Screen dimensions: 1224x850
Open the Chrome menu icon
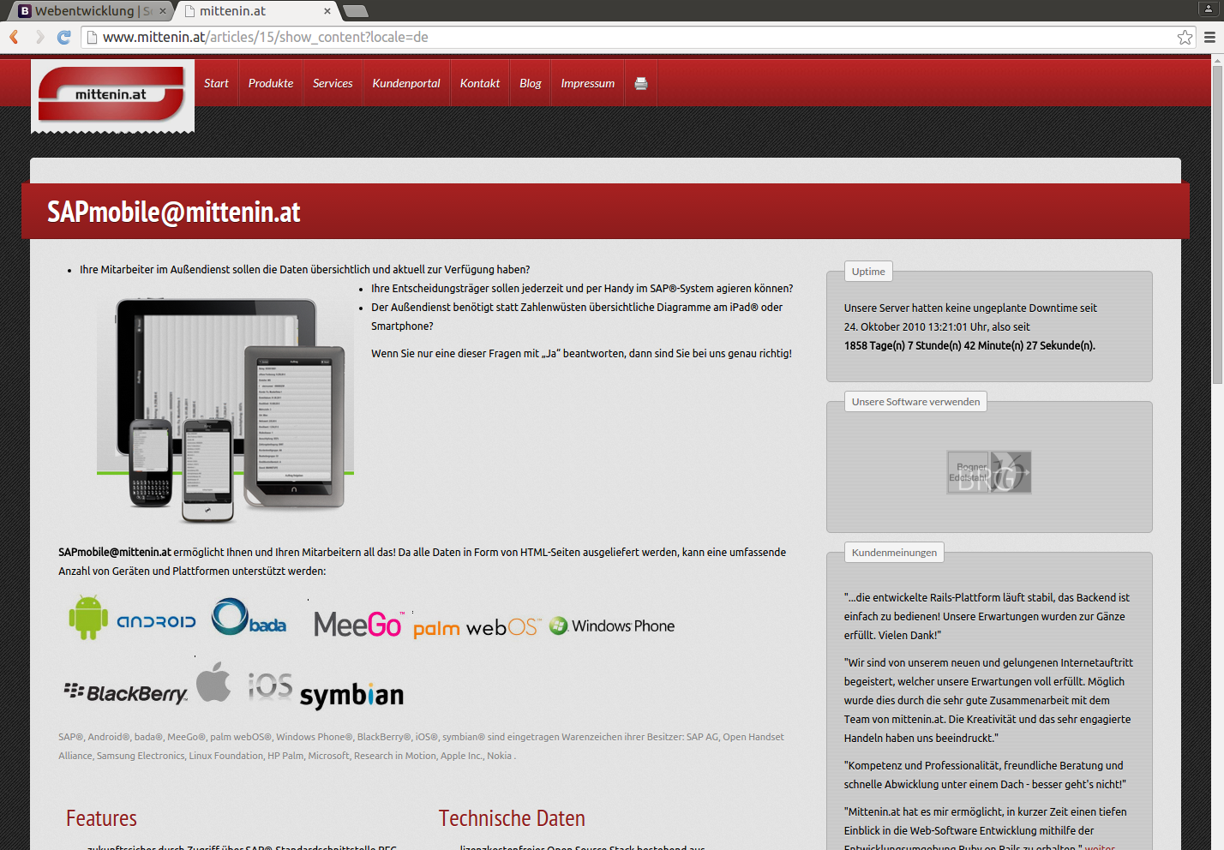[x=1209, y=37]
